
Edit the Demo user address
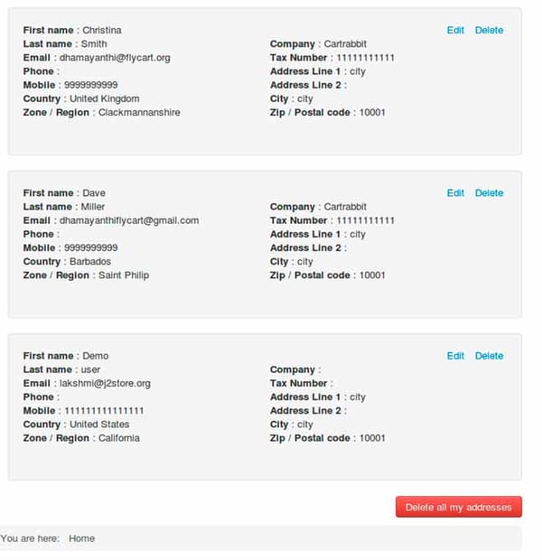[x=455, y=356]
